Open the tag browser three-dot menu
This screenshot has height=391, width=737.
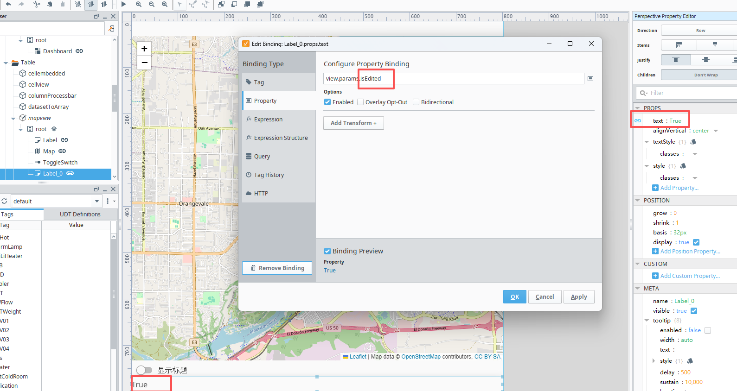(x=108, y=201)
